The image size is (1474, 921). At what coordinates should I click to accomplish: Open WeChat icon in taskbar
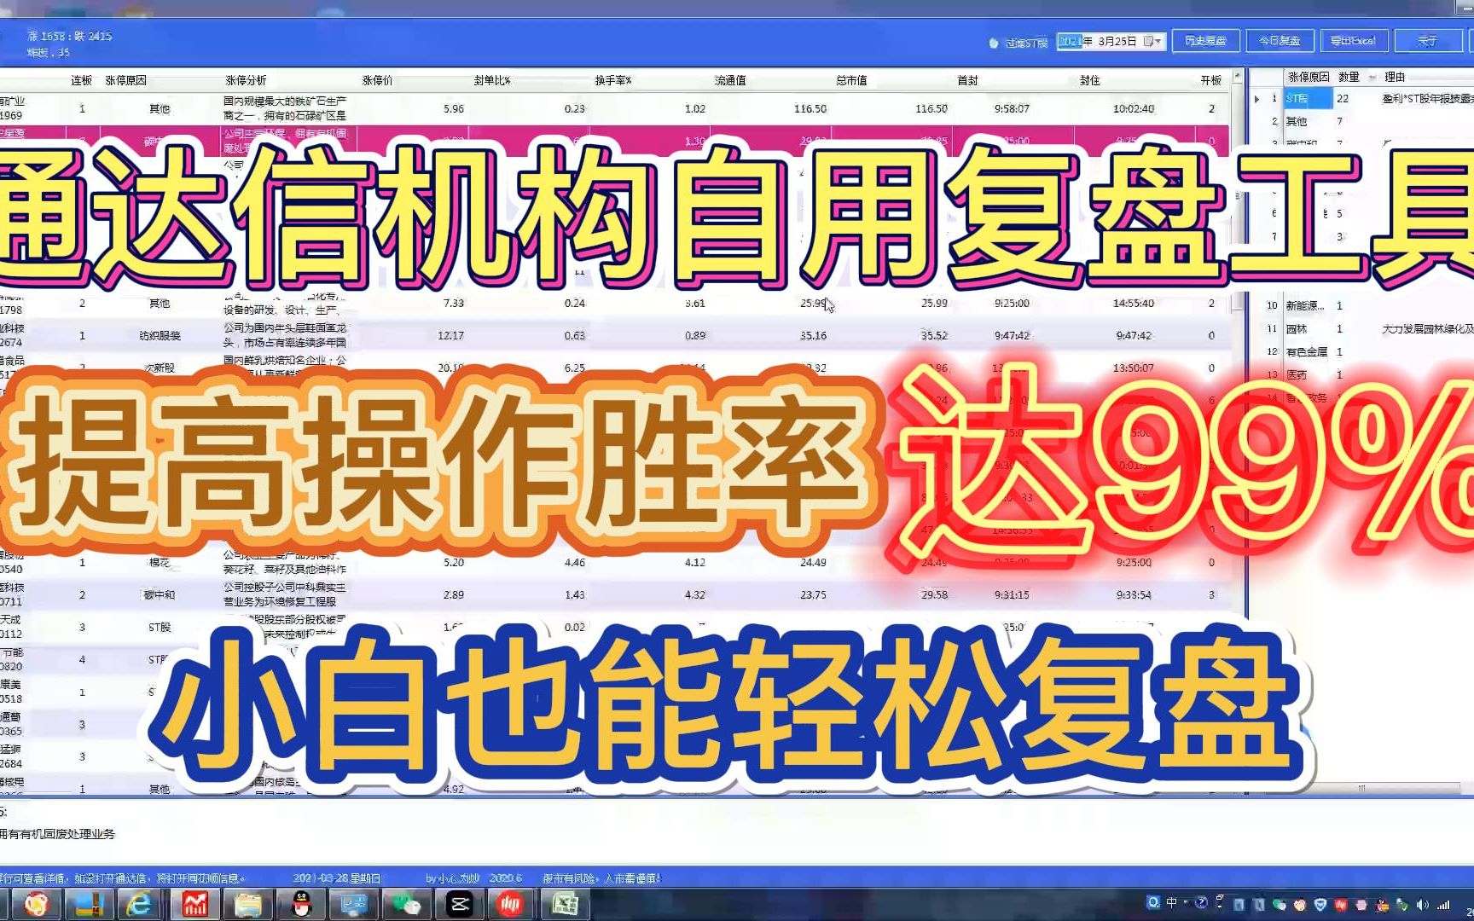tap(407, 904)
